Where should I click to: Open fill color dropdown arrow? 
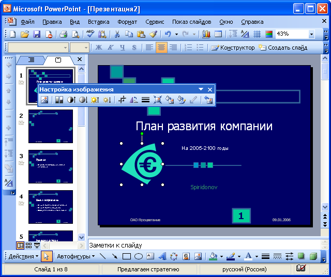point(221,256)
